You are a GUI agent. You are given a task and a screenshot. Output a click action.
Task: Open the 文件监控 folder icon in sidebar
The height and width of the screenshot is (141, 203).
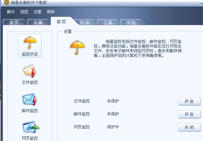(x=30, y=71)
